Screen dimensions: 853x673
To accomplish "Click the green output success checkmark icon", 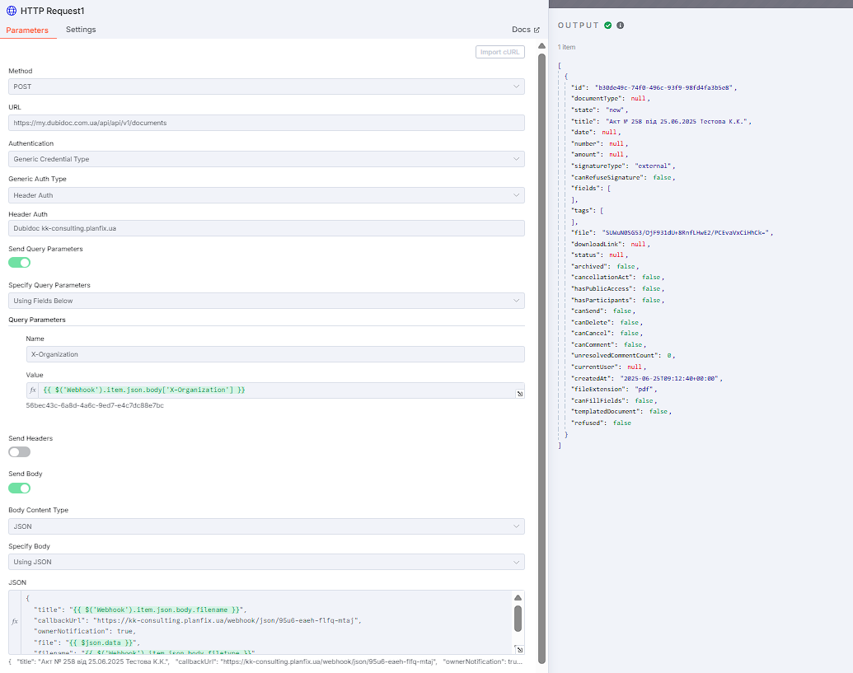I will (607, 25).
